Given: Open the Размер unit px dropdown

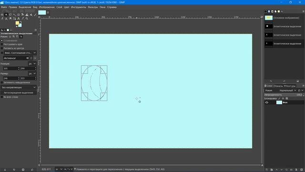Looking at the screenshot, I should [x=32, y=74].
